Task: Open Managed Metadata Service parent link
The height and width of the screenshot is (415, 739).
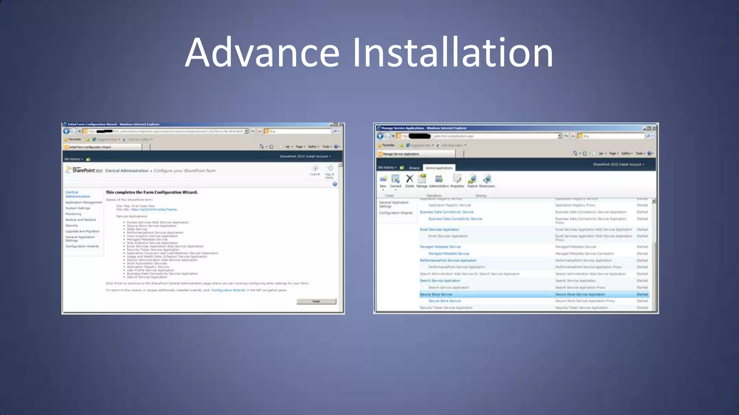Action: [440, 247]
